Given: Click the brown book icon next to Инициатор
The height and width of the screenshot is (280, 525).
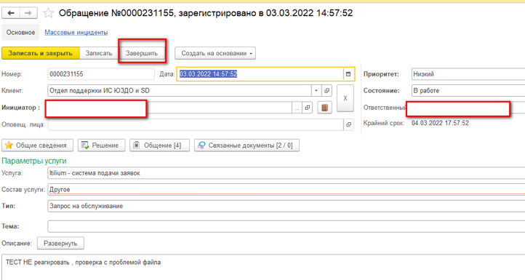Looking at the screenshot, I should click(324, 108).
